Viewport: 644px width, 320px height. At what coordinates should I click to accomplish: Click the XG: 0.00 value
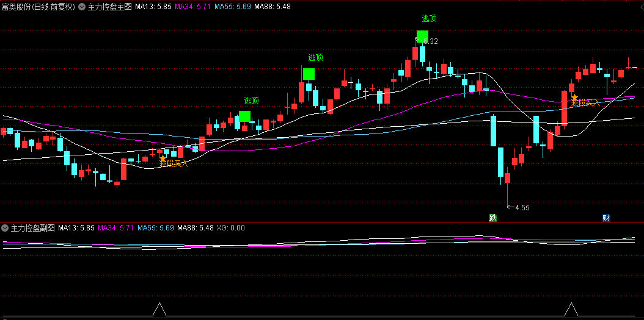231,228
